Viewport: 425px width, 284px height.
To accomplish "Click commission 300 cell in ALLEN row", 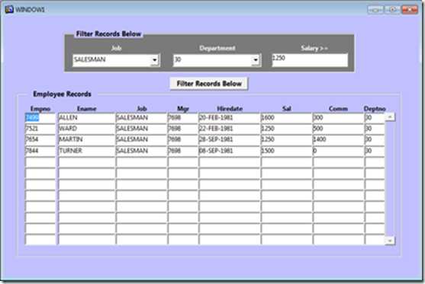I will 338,118.
